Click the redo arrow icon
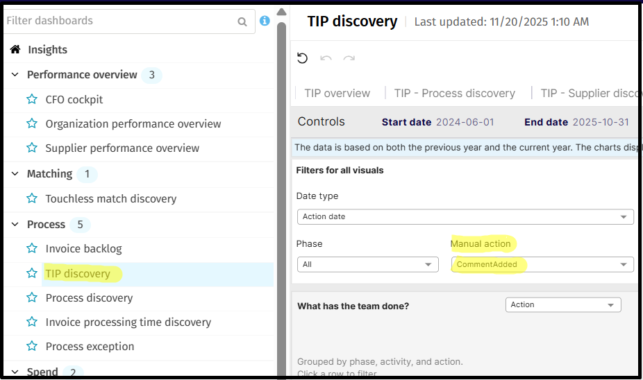This screenshot has height=380, width=643. point(349,58)
